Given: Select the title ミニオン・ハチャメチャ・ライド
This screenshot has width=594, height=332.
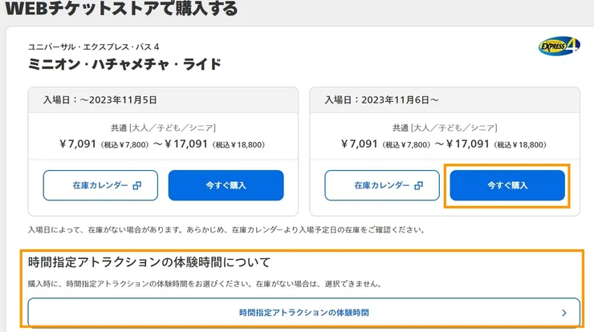Looking at the screenshot, I should (124, 64).
